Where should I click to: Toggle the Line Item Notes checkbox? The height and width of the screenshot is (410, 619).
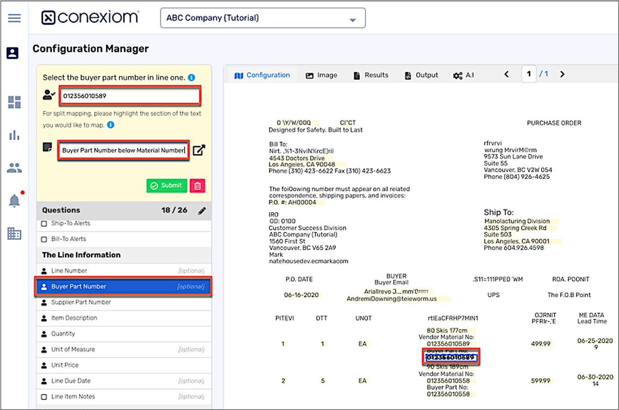(x=44, y=397)
